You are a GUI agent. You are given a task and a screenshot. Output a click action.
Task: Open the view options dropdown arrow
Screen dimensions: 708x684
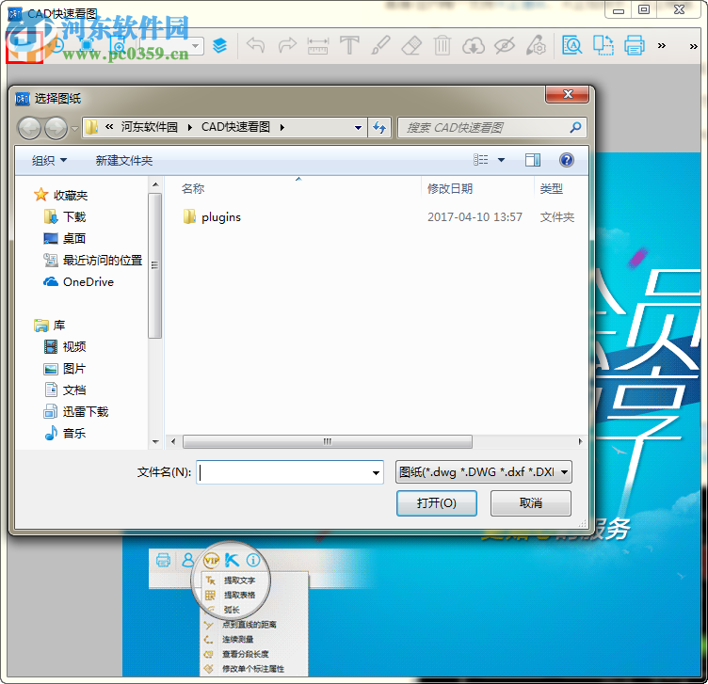tap(501, 160)
